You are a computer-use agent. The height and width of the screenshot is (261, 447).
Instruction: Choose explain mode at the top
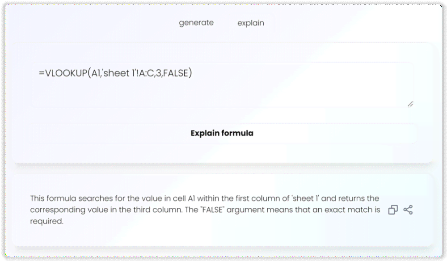tap(251, 23)
